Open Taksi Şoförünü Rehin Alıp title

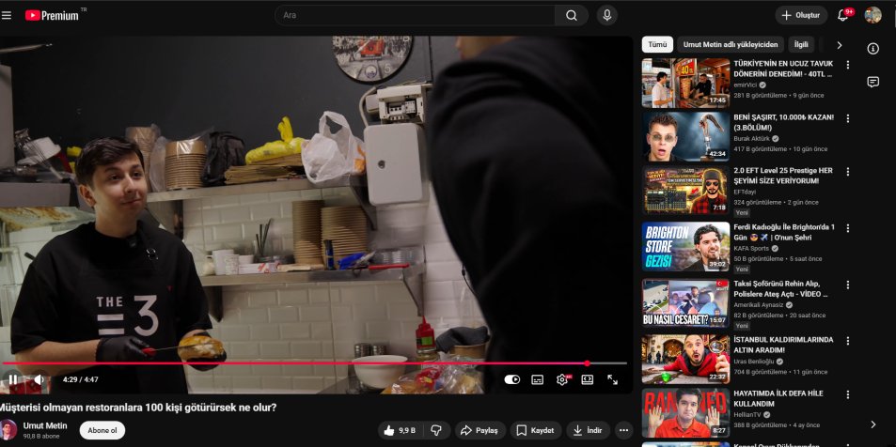(x=780, y=289)
